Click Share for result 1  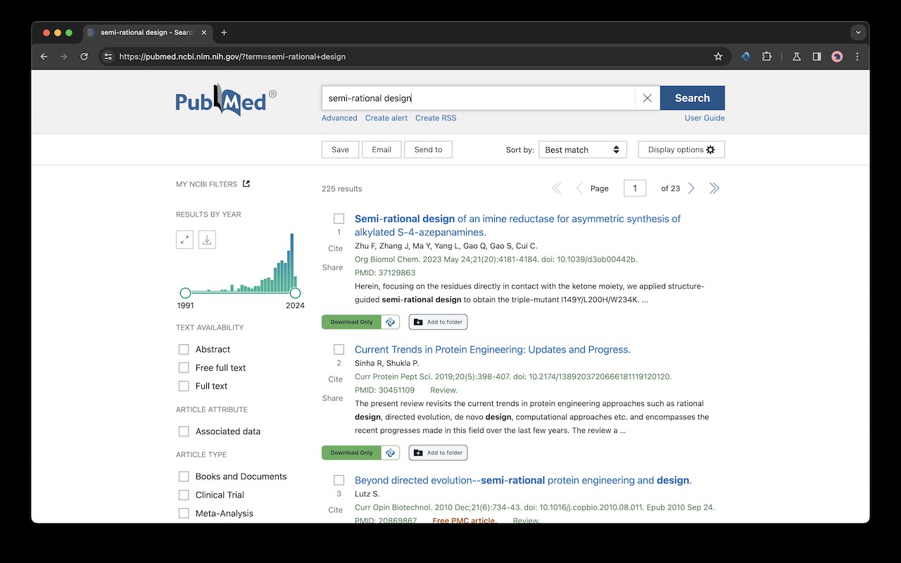332,267
